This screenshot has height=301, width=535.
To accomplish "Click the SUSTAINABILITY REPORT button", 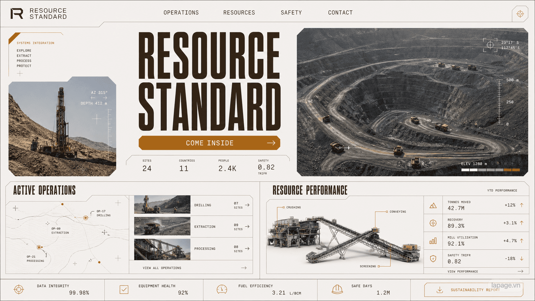I will 474,290.
